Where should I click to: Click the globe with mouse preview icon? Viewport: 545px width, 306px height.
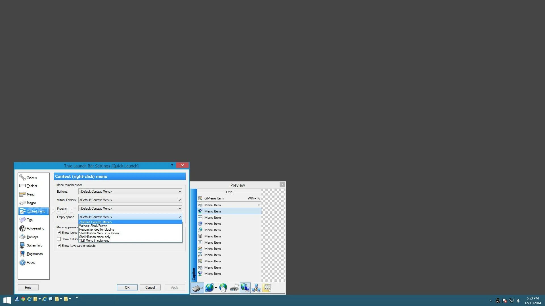[x=223, y=288]
